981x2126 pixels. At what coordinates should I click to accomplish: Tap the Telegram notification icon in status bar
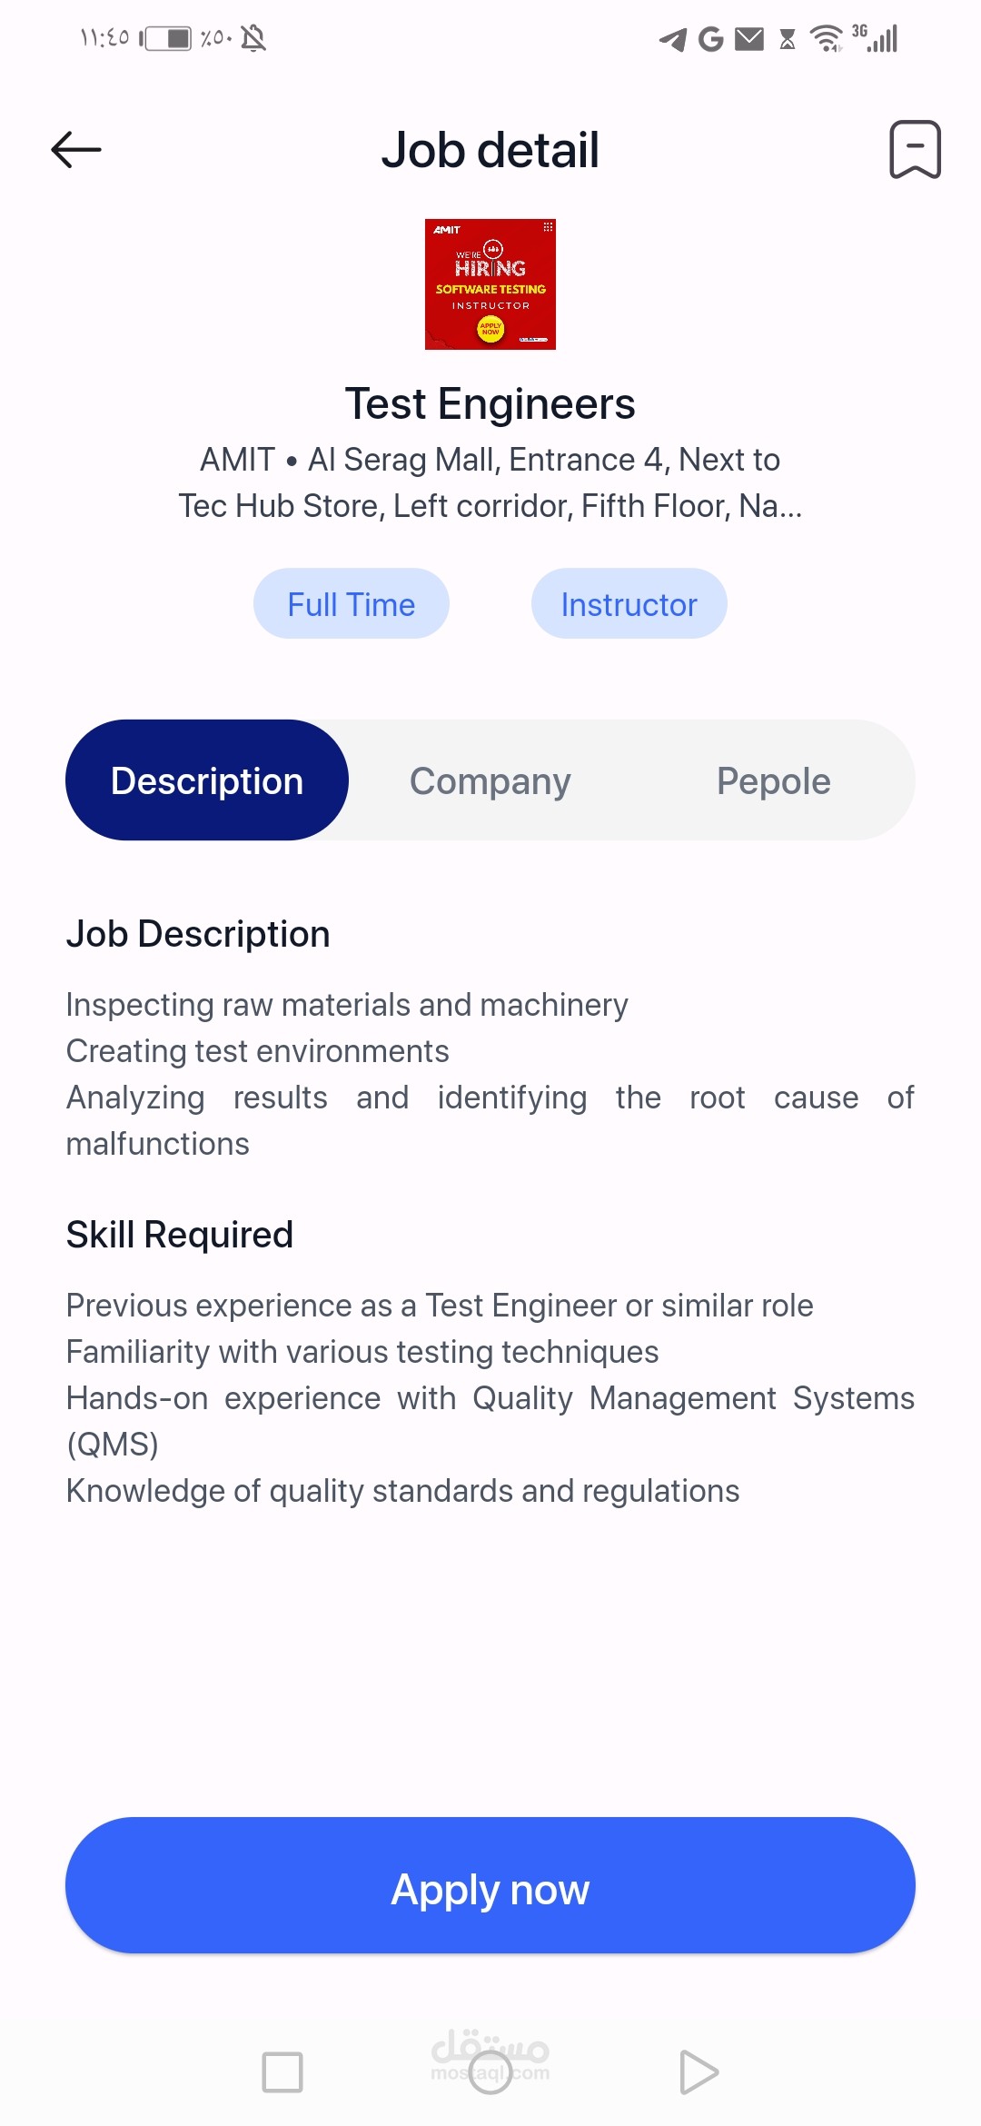click(673, 39)
